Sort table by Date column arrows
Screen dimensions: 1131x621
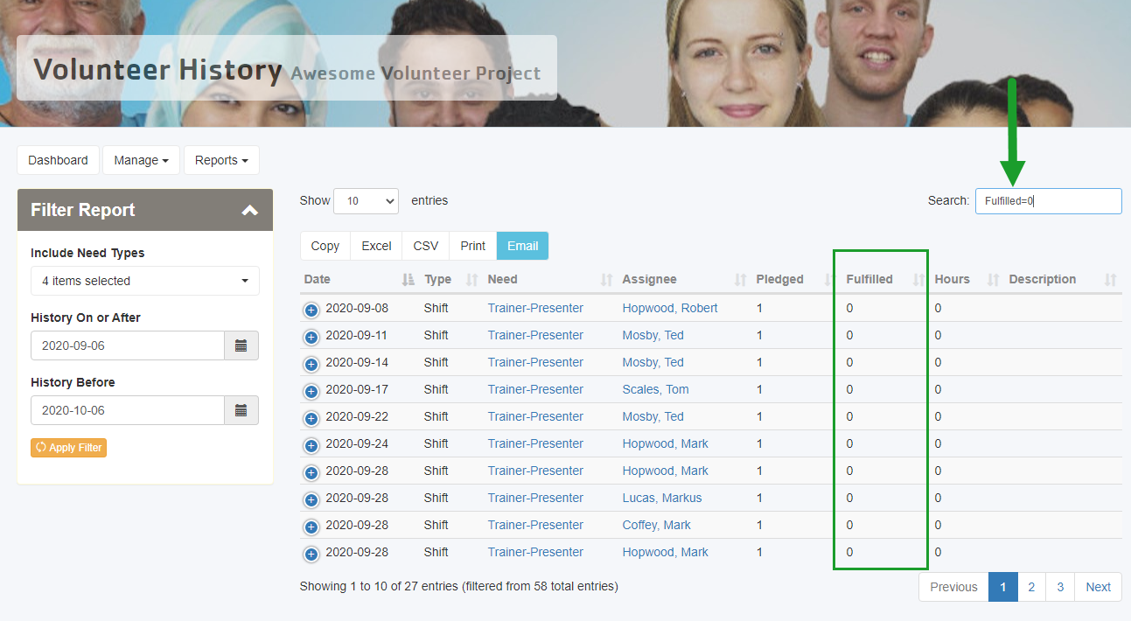[x=408, y=280]
